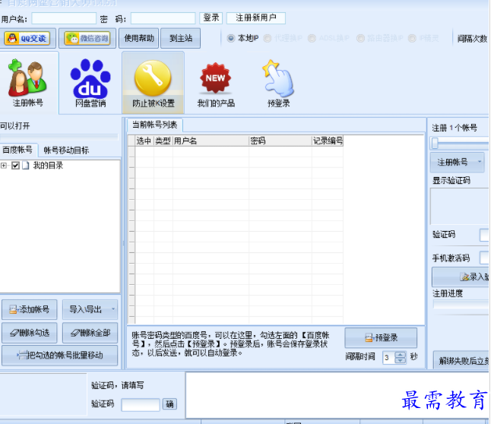This screenshot has width=494, height=424.
Task: Open the 注册帐号 dropdown button arrow
Action: tap(480, 162)
